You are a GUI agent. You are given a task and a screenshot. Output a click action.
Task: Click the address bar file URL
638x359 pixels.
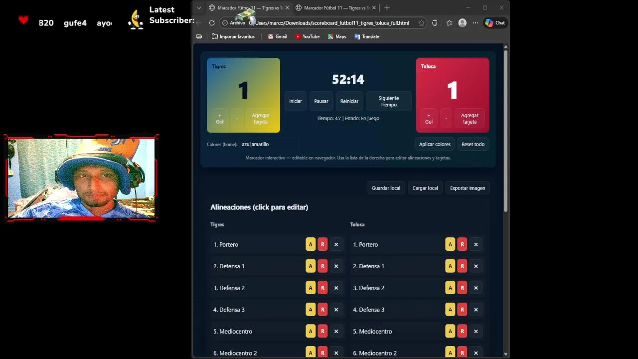[x=332, y=23]
